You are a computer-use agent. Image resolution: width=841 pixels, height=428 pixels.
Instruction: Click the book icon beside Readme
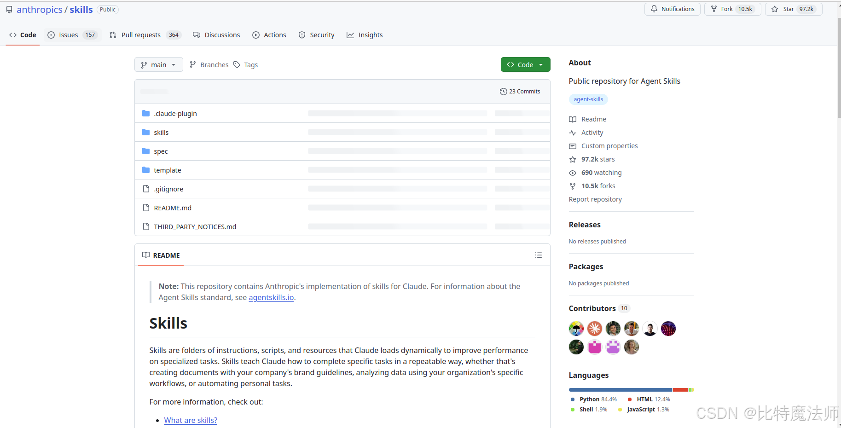pos(573,119)
